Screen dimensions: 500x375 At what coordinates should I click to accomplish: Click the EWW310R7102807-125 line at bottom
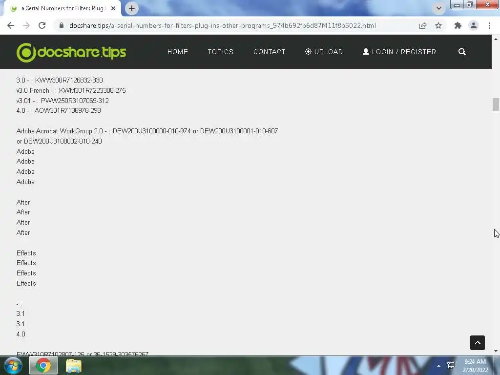click(x=82, y=354)
